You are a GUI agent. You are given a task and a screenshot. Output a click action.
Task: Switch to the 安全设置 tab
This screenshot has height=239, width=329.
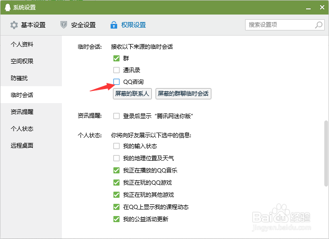(x=78, y=25)
